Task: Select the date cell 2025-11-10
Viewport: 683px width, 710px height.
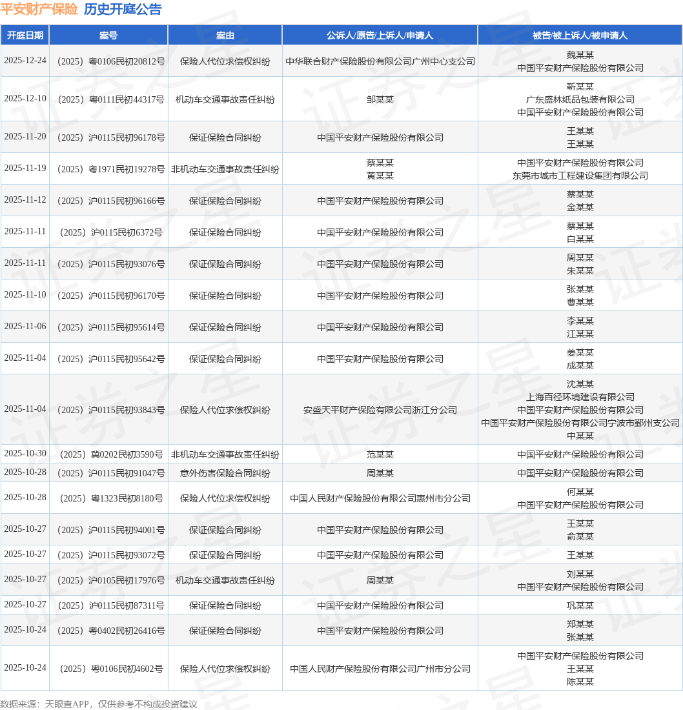Action: tap(25, 295)
